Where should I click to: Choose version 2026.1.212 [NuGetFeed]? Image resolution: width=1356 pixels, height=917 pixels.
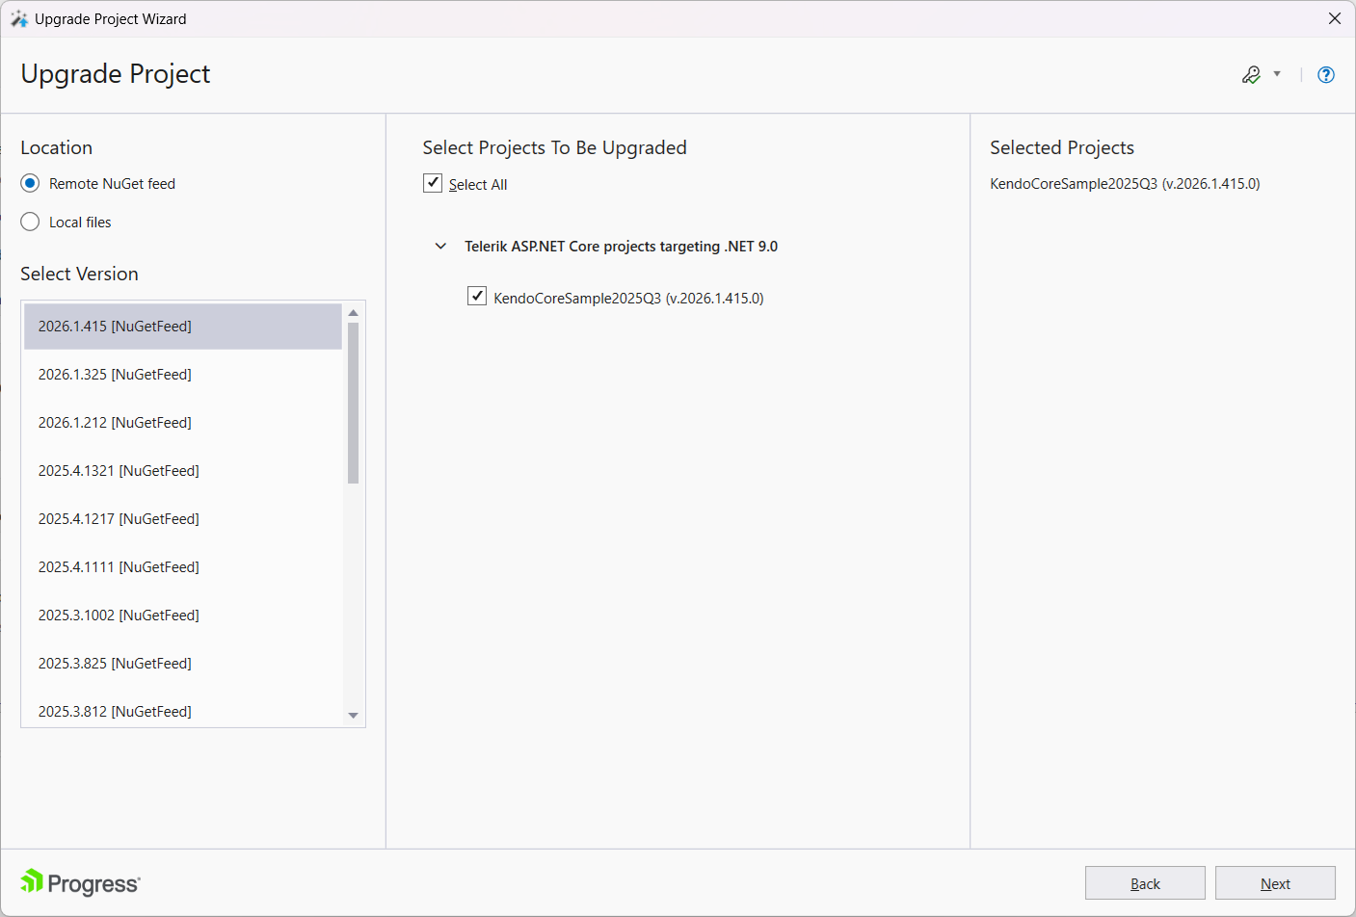coord(183,423)
